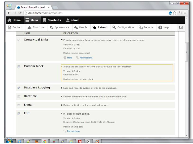This screenshot has width=193, height=144.
Task: Click the Extend plug icon
Action: pos(94,27)
